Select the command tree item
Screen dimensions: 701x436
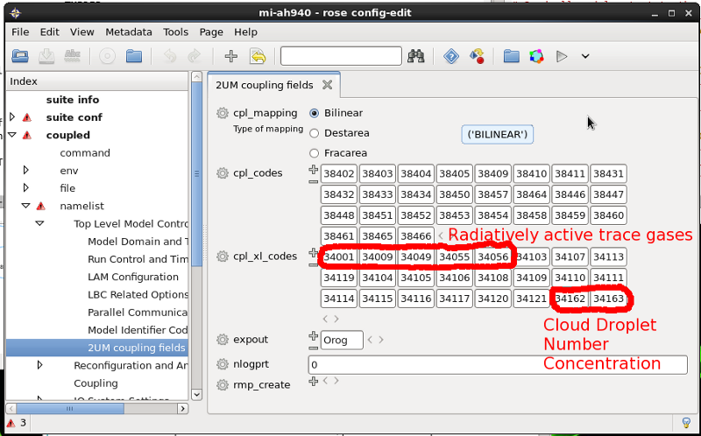(x=85, y=153)
